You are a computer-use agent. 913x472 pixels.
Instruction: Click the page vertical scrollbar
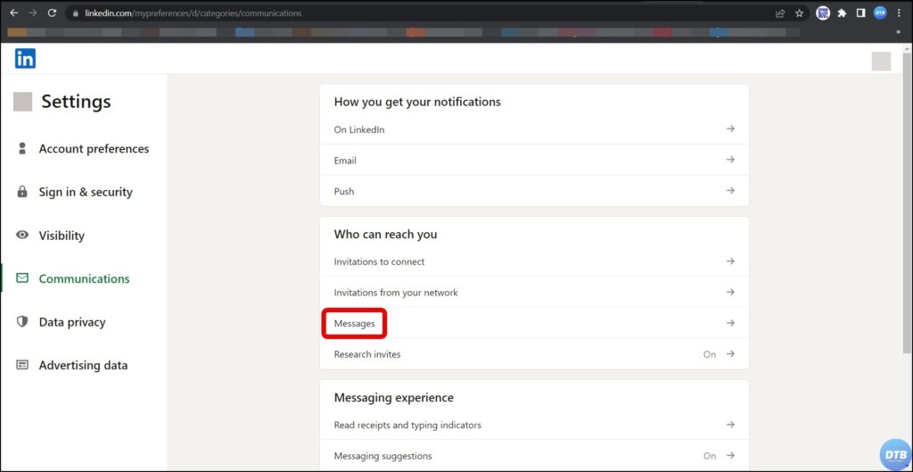[908, 201]
